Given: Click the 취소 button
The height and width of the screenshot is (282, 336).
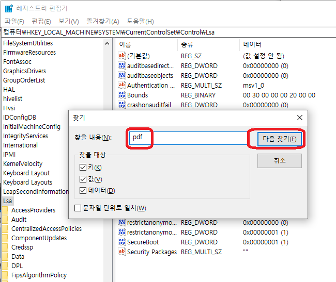Looking at the screenshot, I should tap(280, 161).
